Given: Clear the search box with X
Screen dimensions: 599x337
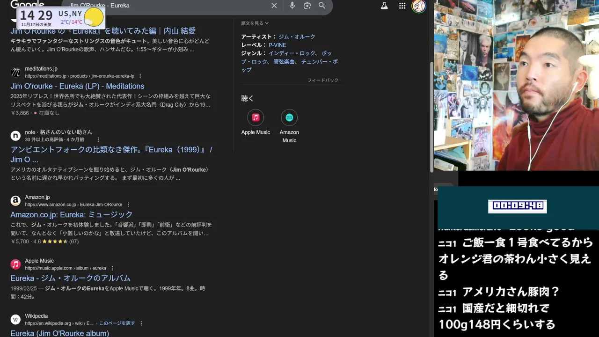Looking at the screenshot, I should click(274, 6).
